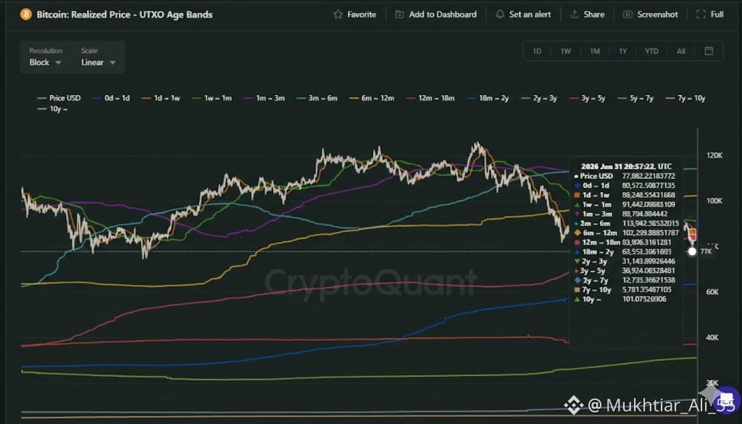Select the 1D time range tab
Screen dimensions: 742x424
tap(537, 51)
